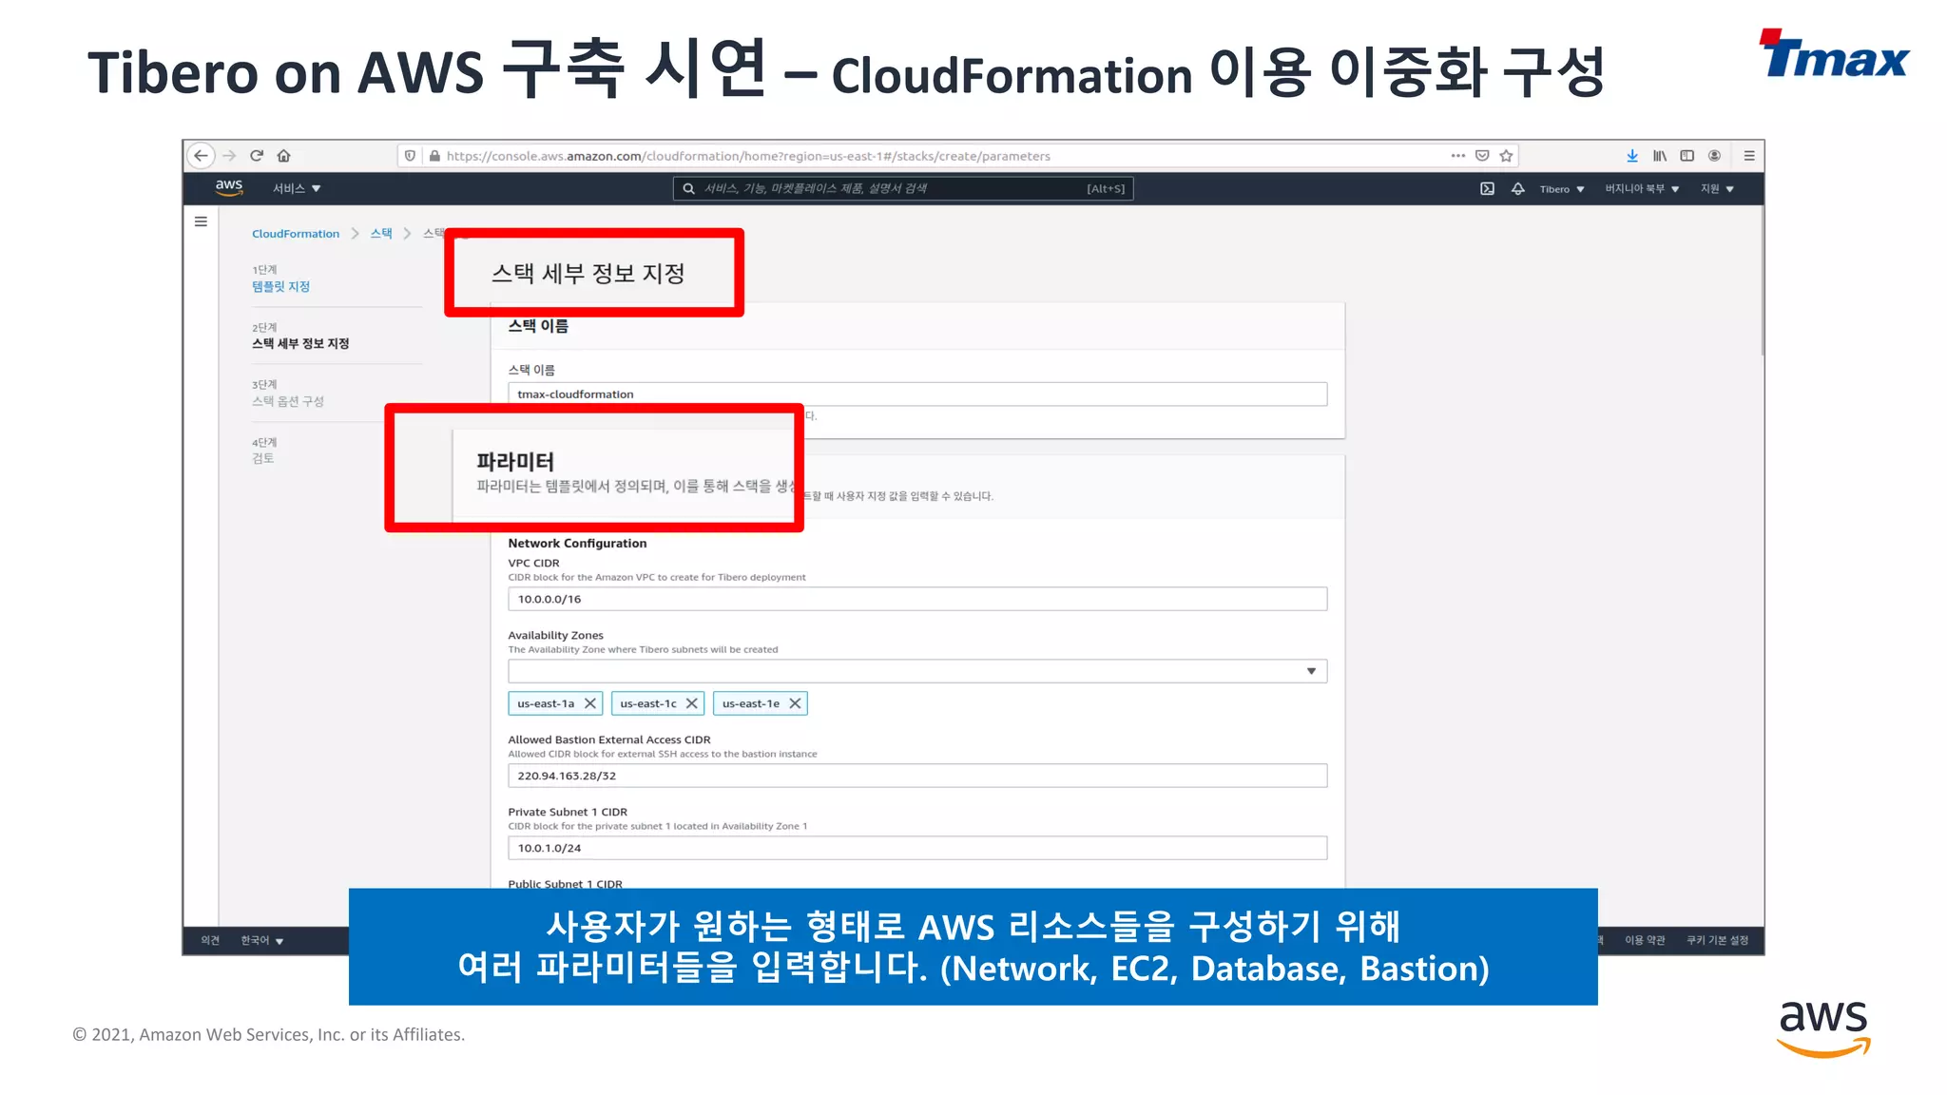Open the page actions three-dot menu
1947x1095 pixels.
1457,156
